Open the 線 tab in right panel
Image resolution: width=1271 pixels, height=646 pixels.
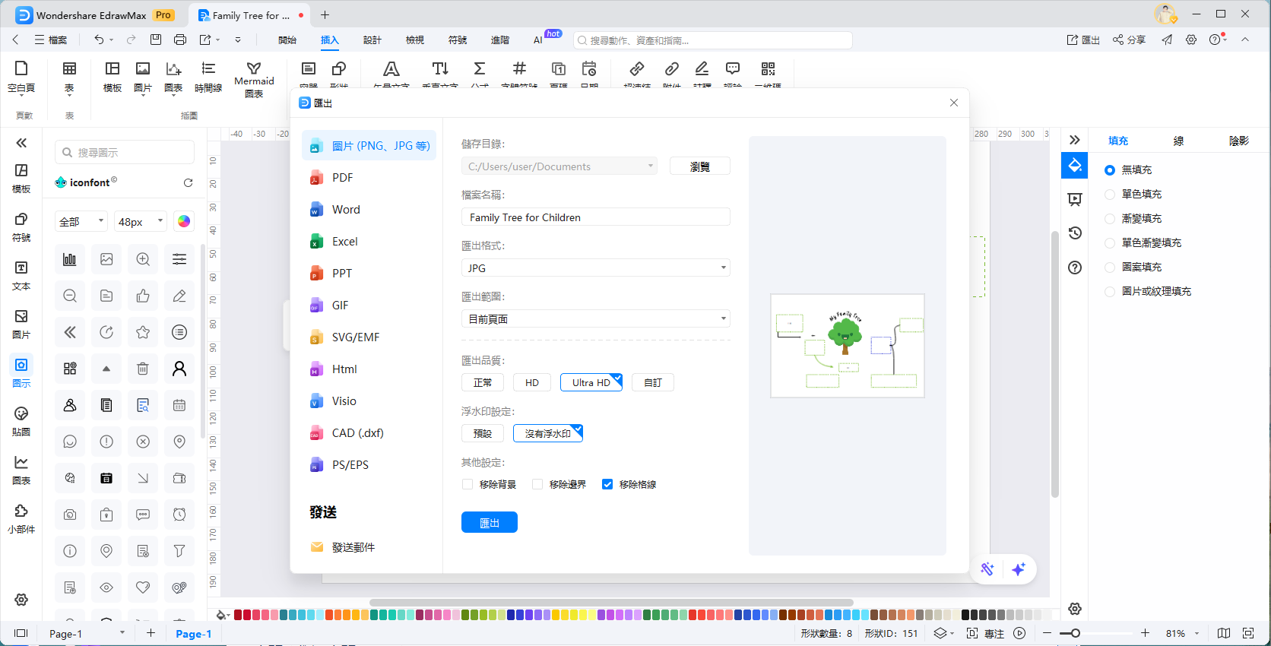pyautogui.click(x=1178, y=141)
